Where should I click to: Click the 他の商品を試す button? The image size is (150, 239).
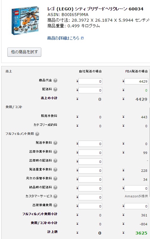[x=24, y=52]
